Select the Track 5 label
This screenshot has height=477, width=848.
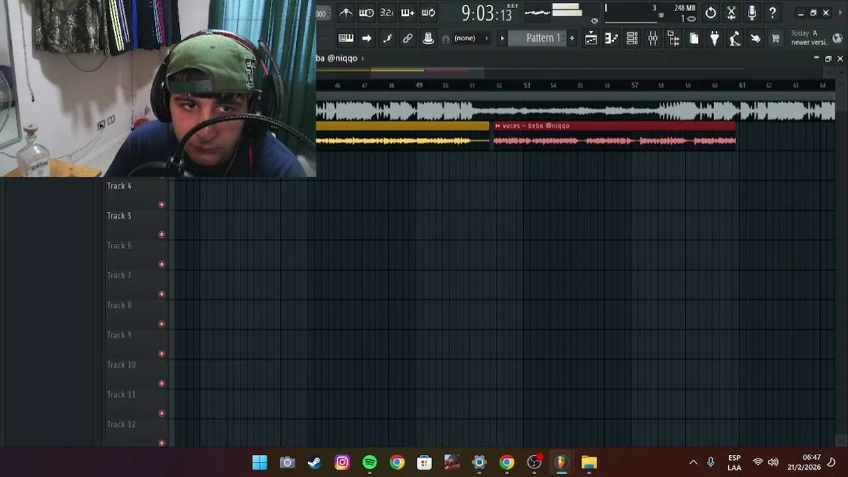[x=119, y=216]
